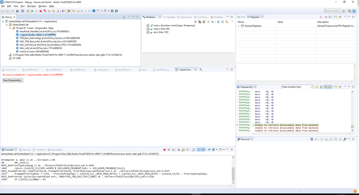This screenshot has height=195, width=359.
Task: Click Skip All Breakpoints icon
Action: [x=212, y=22]
